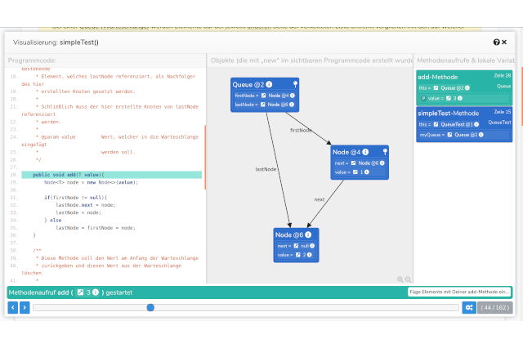
Task: Go to the previous visualization step
Action: point(13,307)
